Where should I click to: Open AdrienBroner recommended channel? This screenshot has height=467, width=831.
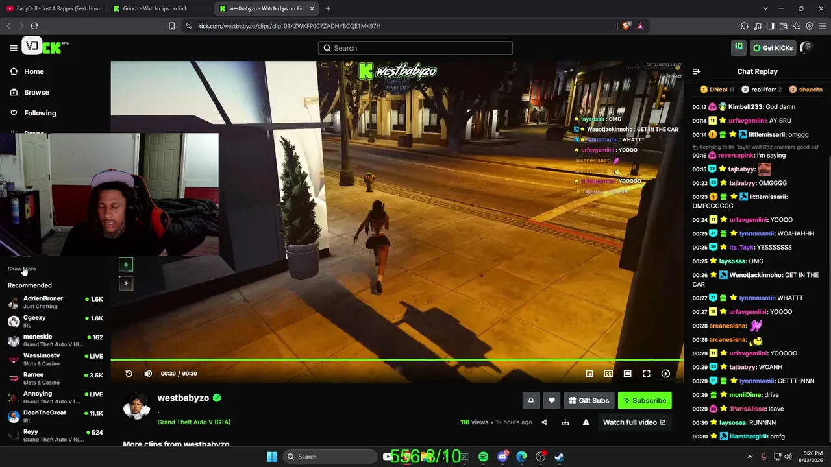pos(55,302)
